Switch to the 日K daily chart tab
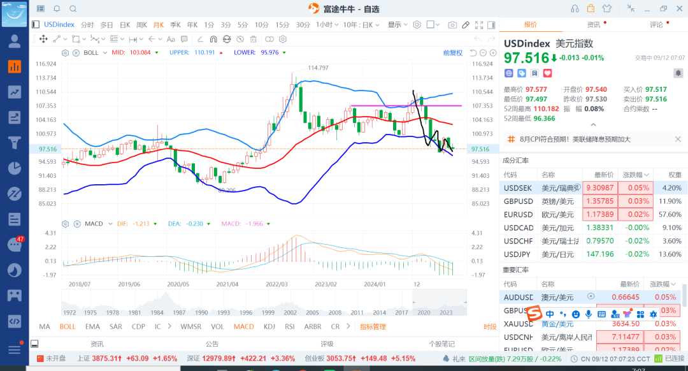The width and height of the screenshot is (688, 371). (125, 25)
